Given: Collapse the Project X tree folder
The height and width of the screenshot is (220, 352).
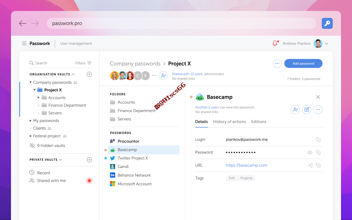Looking at the screenshot, I should [x=35, y=90].
